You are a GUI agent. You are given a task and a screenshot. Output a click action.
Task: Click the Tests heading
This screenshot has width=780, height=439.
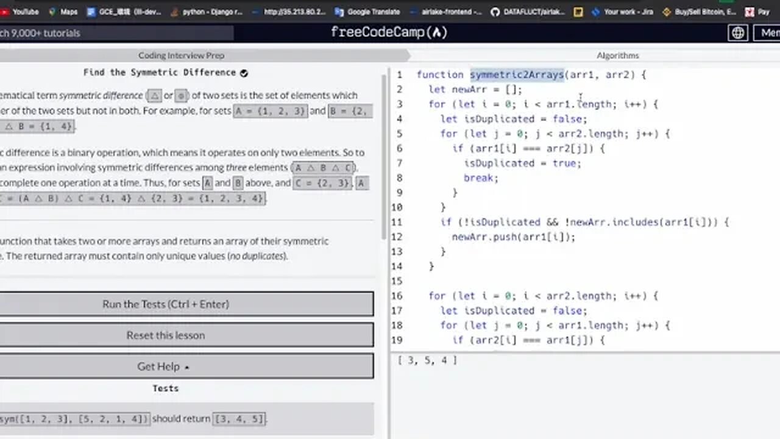pos(166,388)
